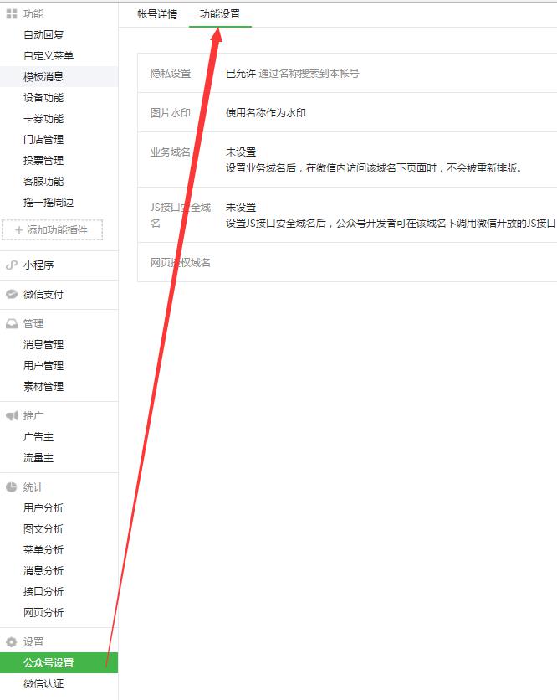This screenshot has height=700, width=557.
Task: Open 自动回复 in the sidebar
Action: click(x=43, y=35)
